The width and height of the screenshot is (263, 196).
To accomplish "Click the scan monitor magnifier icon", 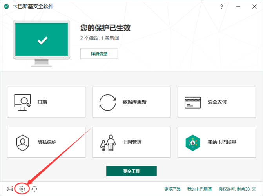I will pos(22,102).
